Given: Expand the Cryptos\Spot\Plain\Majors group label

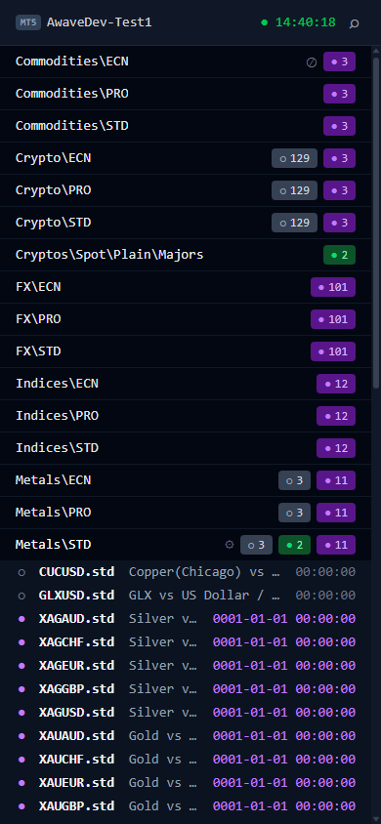Looking at the screenshot, I should [x=109, y=255].
